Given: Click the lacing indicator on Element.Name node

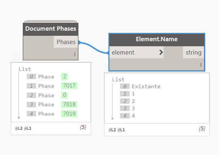Looking at the screenshot, I should (201, 65).
